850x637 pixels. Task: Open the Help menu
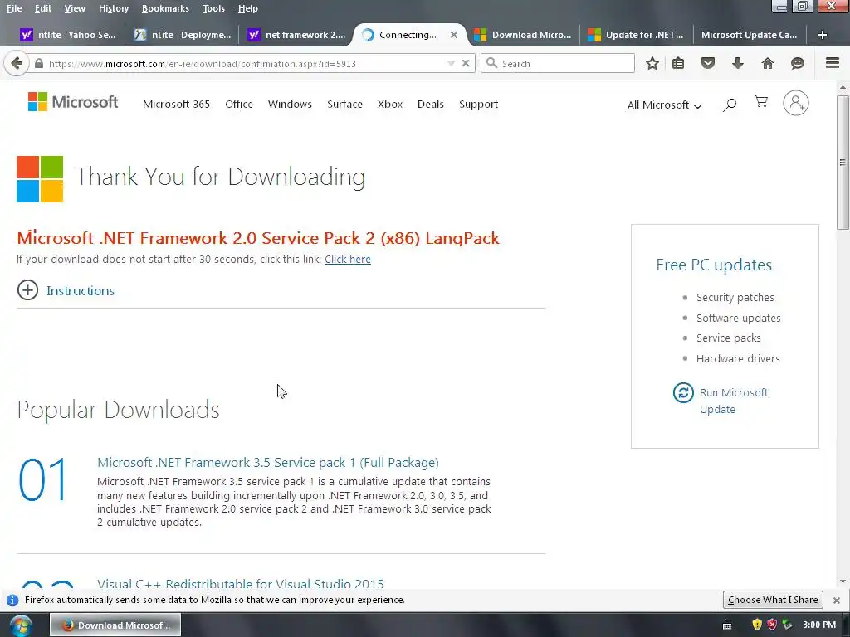(247, 8)
